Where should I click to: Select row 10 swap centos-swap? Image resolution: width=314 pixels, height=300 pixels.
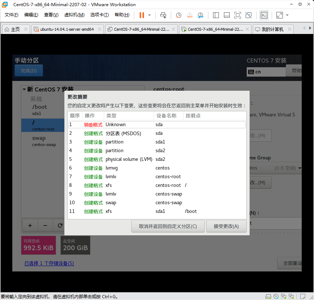[157, 203]
